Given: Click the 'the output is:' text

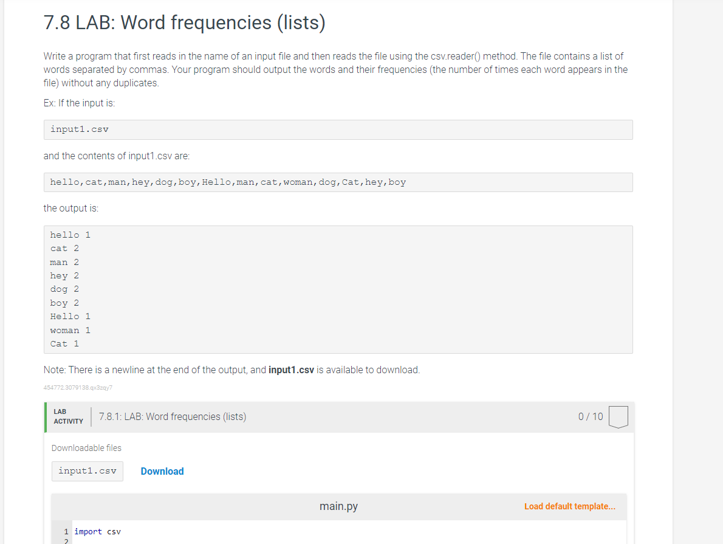Looking at the screenshot, I should 70,208.
